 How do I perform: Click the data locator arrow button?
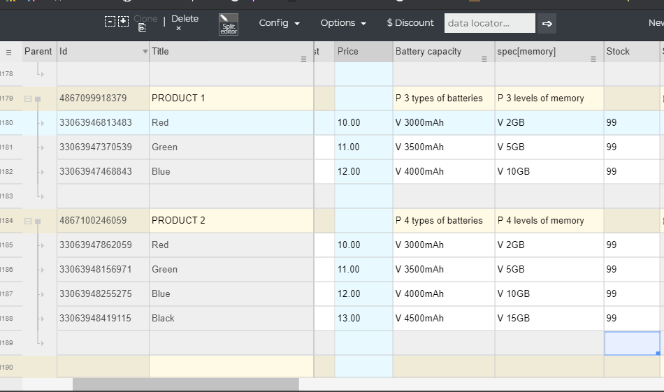(x=547, y=24)
